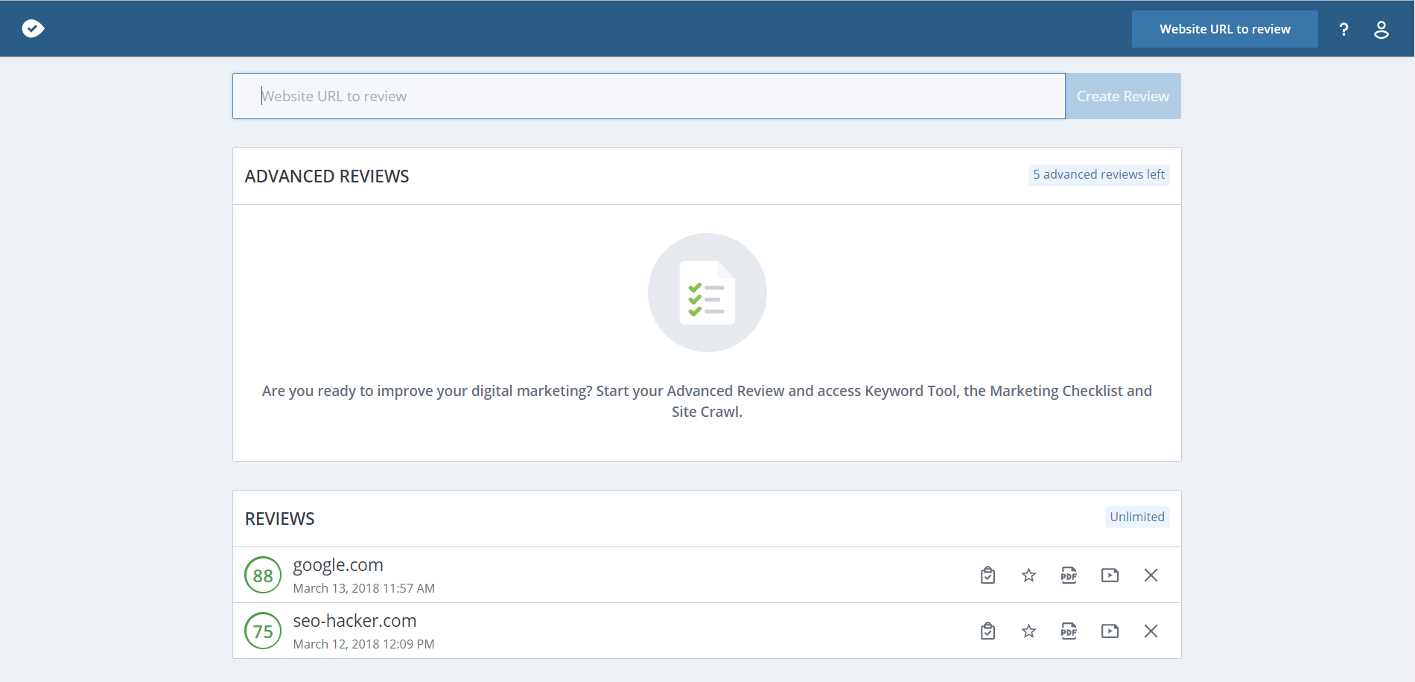Star the google.com review as favorite
The width and height of the screenshot is (1415, 682).
coord(1028,576)
